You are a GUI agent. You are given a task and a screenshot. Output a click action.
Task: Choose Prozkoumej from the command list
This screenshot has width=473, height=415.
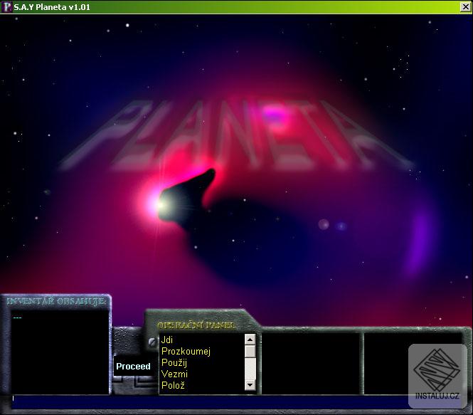click(x=186, y=352)
